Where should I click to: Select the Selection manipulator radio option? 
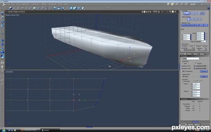coord(202,46)
